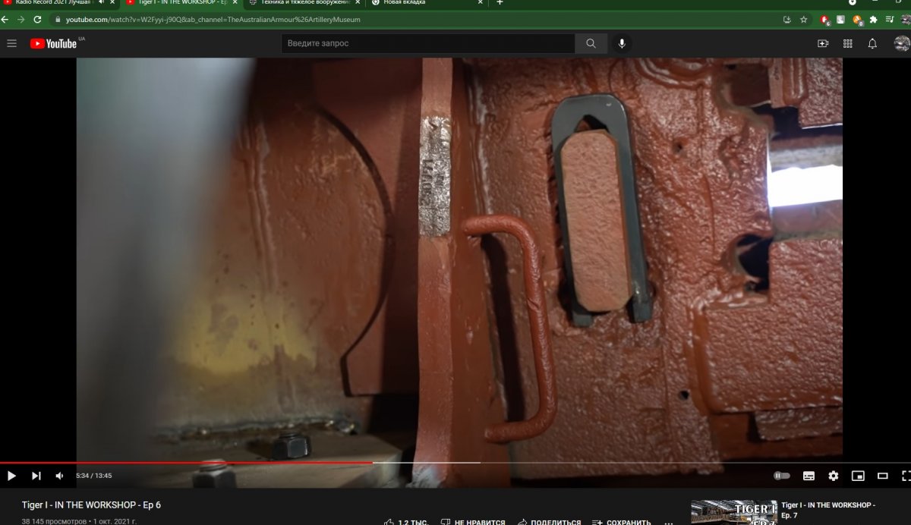Image resolution: width=911 pixels, height=525 pixels.
Task: Reload the current page
Action: click(x=37, y=19)
